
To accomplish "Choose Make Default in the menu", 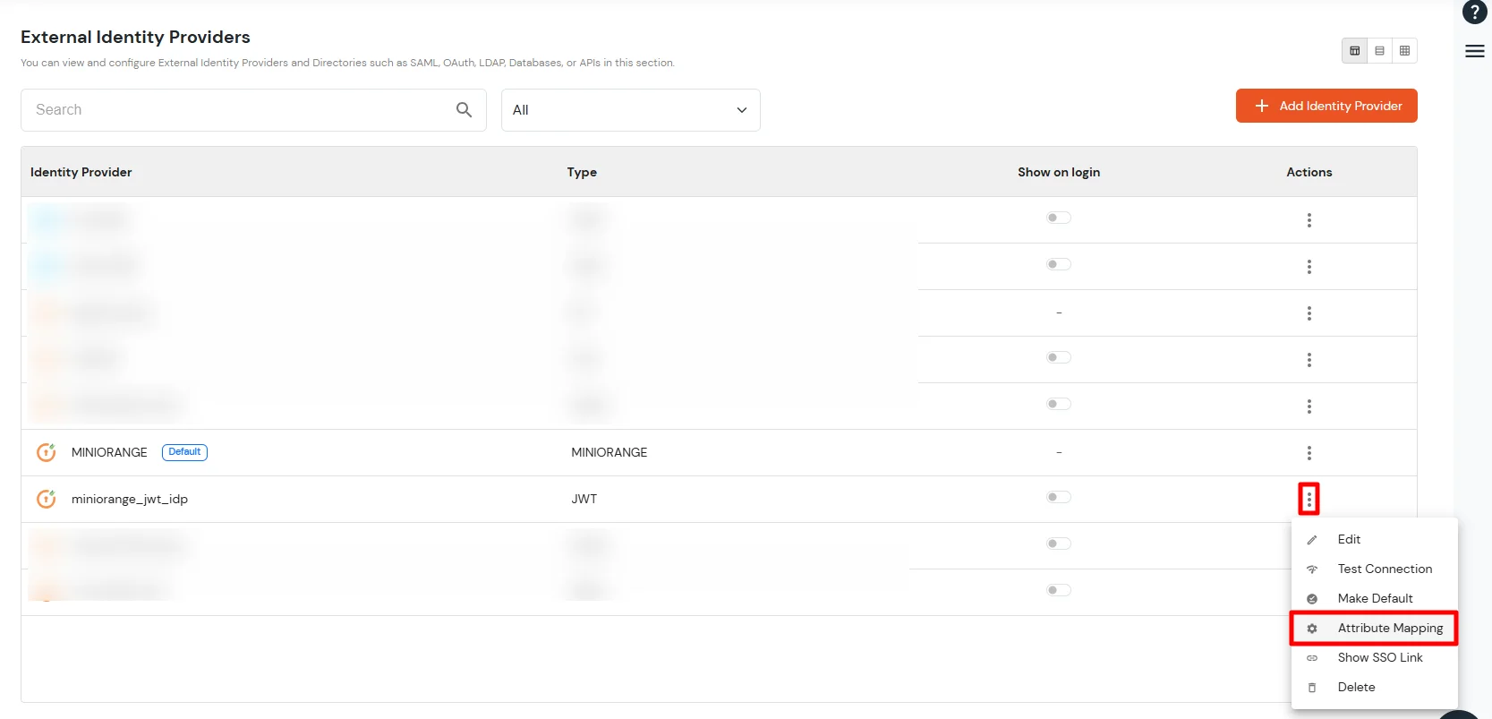I will point(1374,598).
